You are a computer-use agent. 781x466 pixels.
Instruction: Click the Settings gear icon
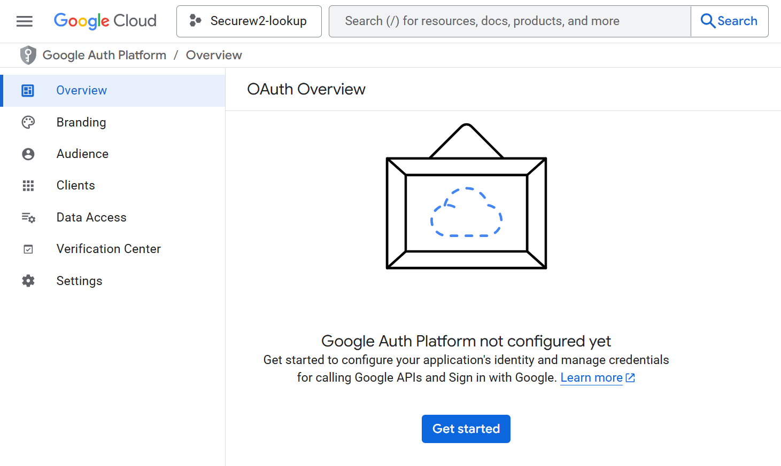pyautogui.click(x=28, y=281)
